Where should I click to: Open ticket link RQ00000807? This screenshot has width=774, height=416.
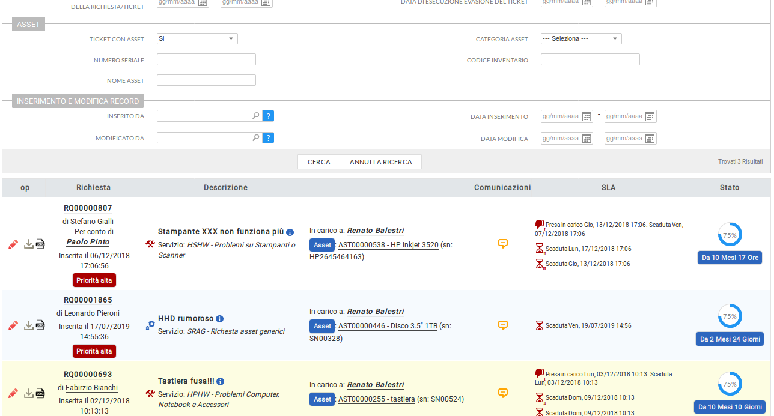tap(88, 208)
